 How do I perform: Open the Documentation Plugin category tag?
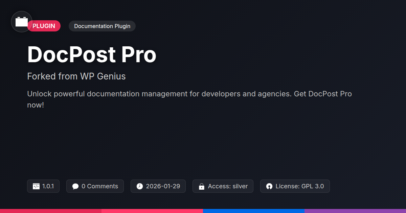coord(102,26)
